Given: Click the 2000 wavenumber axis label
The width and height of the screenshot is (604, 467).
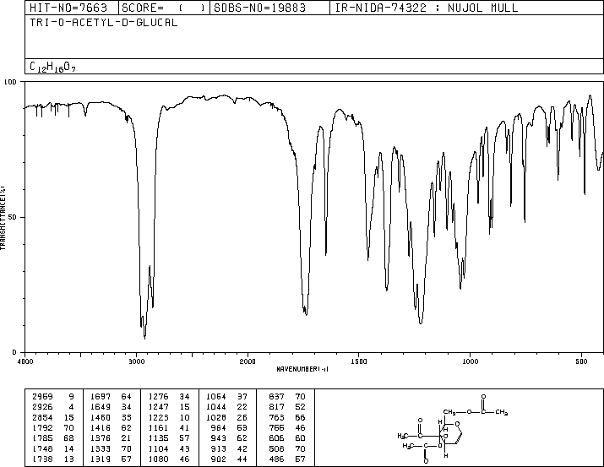Looking at the screenshot, I should [248, 361].
